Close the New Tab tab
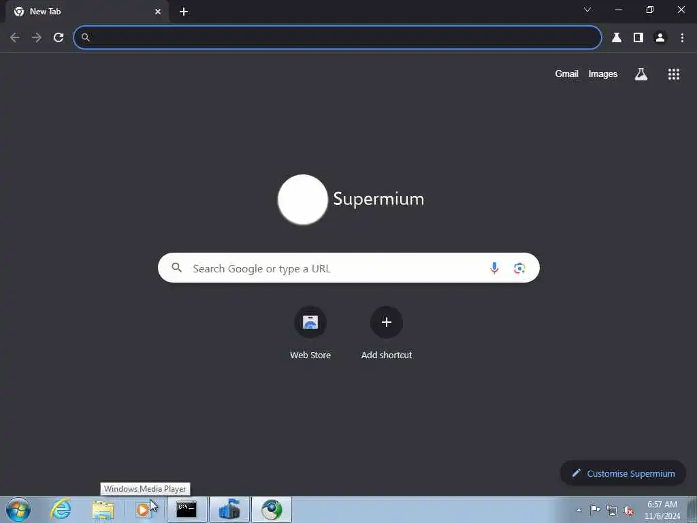 158,12
